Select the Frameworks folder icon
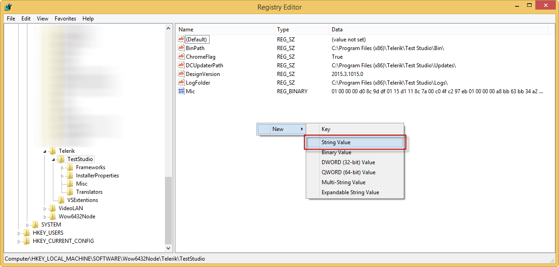 point(70,167)
